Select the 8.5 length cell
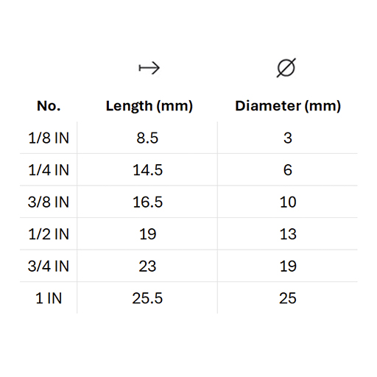The width and height of the screenshot is (377, 377). [147, 138]
